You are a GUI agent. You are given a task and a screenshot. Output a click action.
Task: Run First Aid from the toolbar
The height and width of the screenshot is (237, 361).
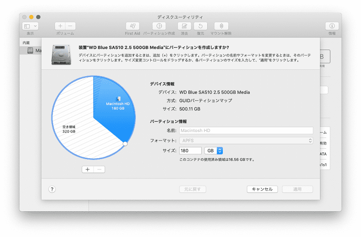click(x=132, y=26)
